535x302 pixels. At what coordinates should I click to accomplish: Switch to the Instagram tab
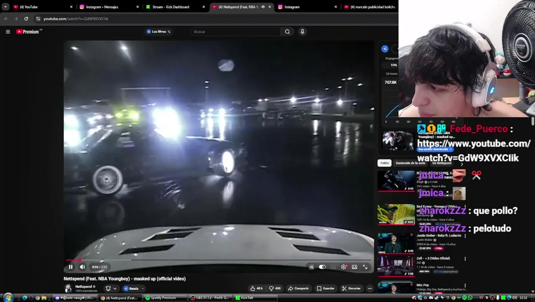pyautogui.click(x=307, y=7)
